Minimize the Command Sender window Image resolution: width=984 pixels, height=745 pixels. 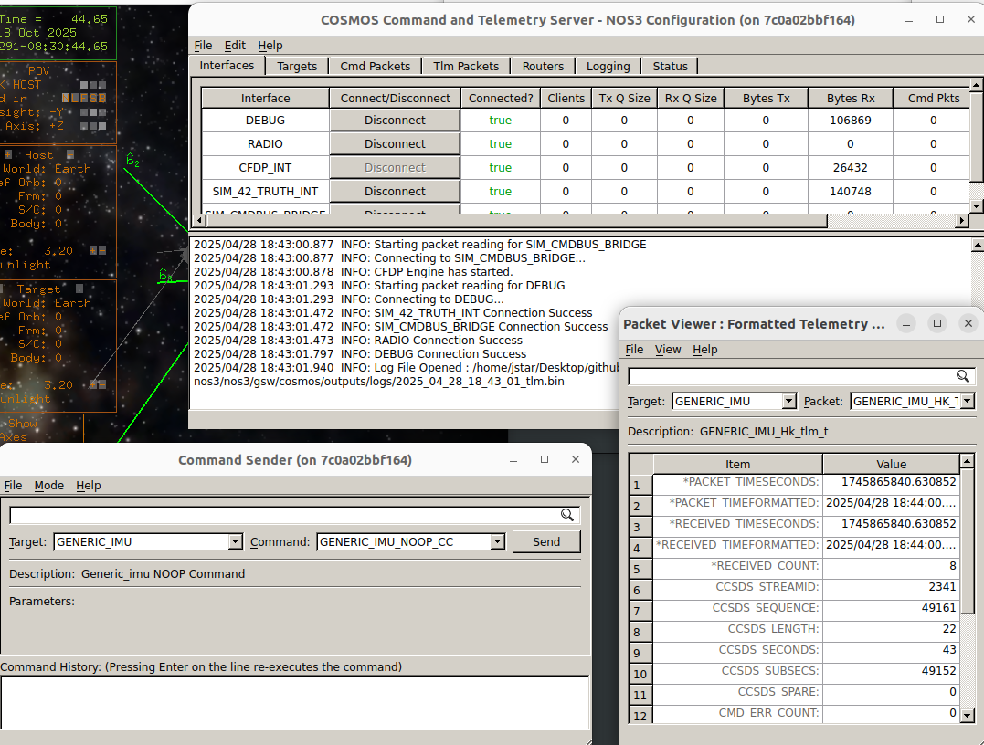[x=513, y=459]
